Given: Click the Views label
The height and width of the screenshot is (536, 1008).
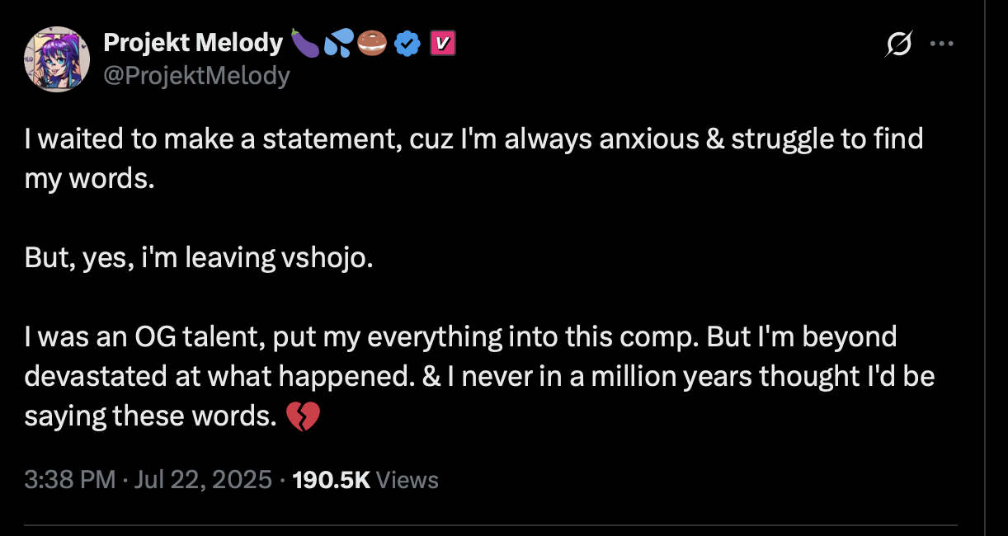Looking at the screenshot, I should [x=407, y=480].
